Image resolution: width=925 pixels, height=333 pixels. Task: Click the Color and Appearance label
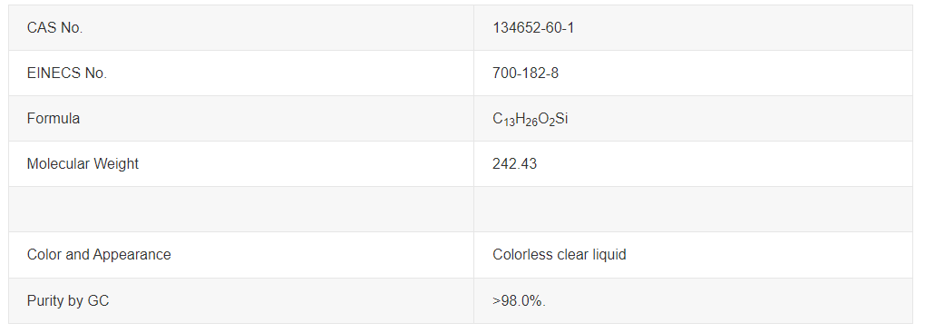(x=99, y=255)
